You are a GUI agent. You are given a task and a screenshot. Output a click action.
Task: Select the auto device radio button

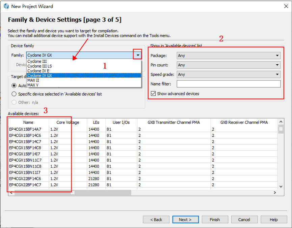(x=14, y=86)
